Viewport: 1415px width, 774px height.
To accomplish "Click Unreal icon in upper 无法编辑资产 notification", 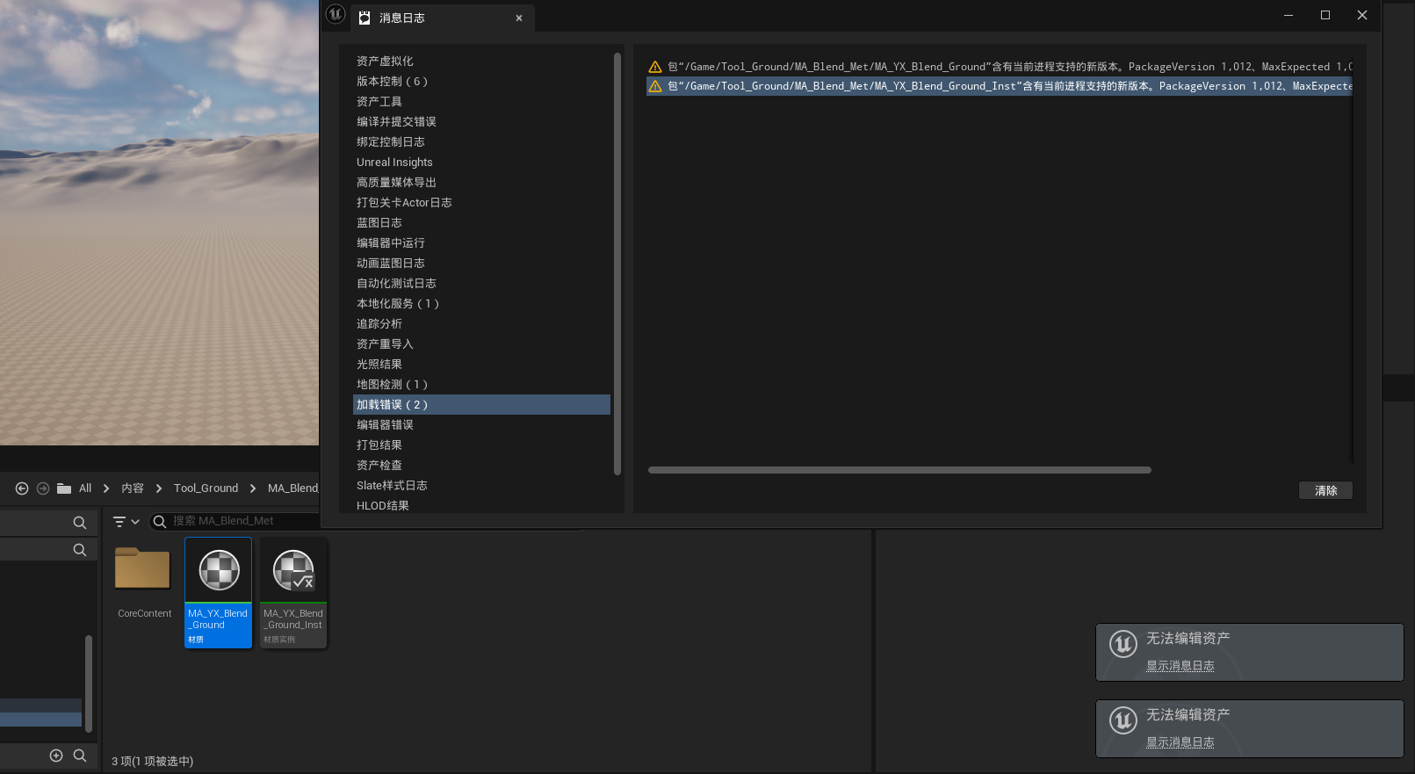I will (1123, 644).
